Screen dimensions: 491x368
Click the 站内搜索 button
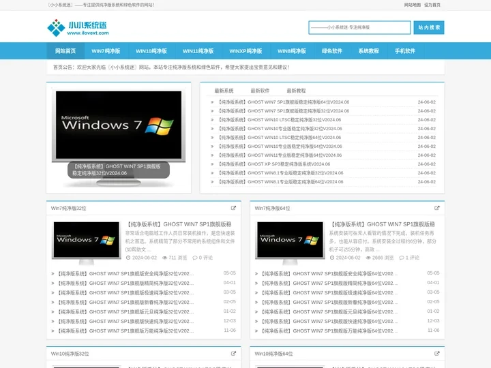tap(429, 27)
